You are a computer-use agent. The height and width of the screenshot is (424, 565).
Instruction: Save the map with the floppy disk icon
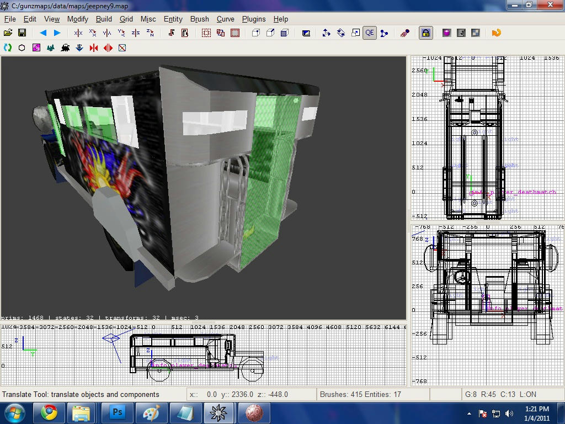(22, 33)
